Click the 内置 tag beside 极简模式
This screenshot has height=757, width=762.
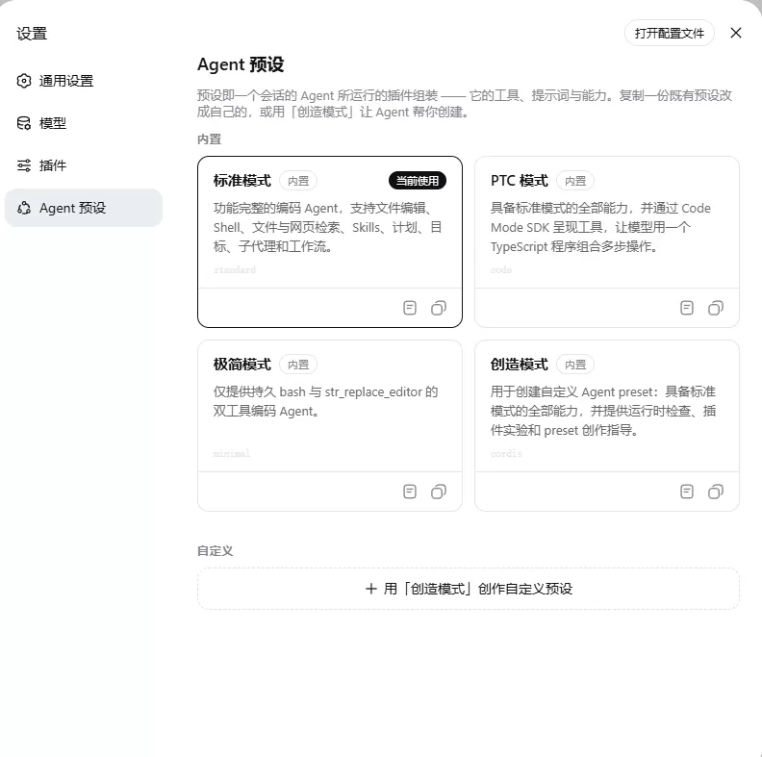click(x=298, y=365)
